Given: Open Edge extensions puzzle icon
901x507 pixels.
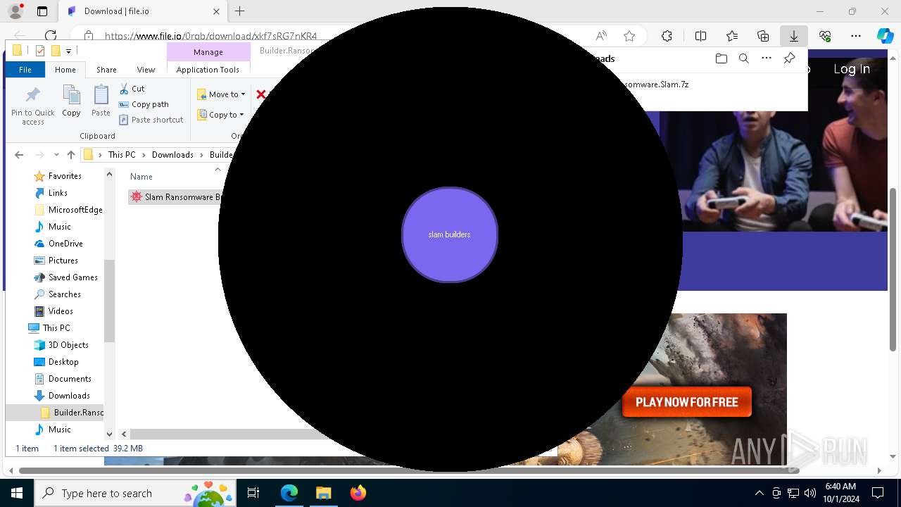Looking at the screenshot, I should point(667,36).
